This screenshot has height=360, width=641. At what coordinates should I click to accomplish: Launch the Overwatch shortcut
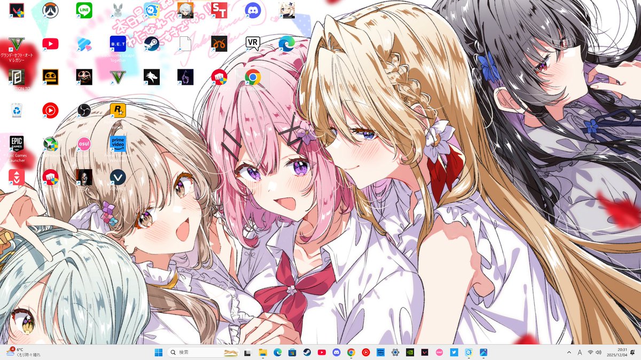coord(50,11)
